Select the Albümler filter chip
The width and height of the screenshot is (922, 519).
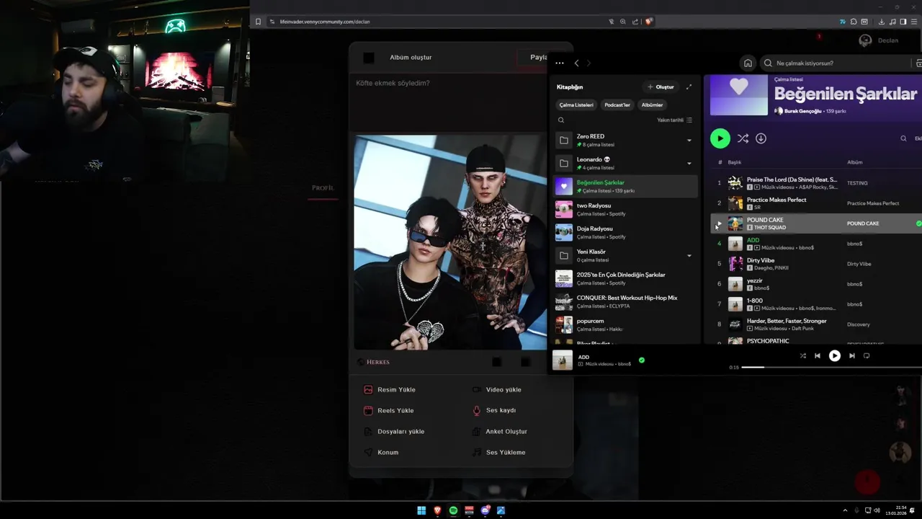pyautogui.click(x=652, y=105)
